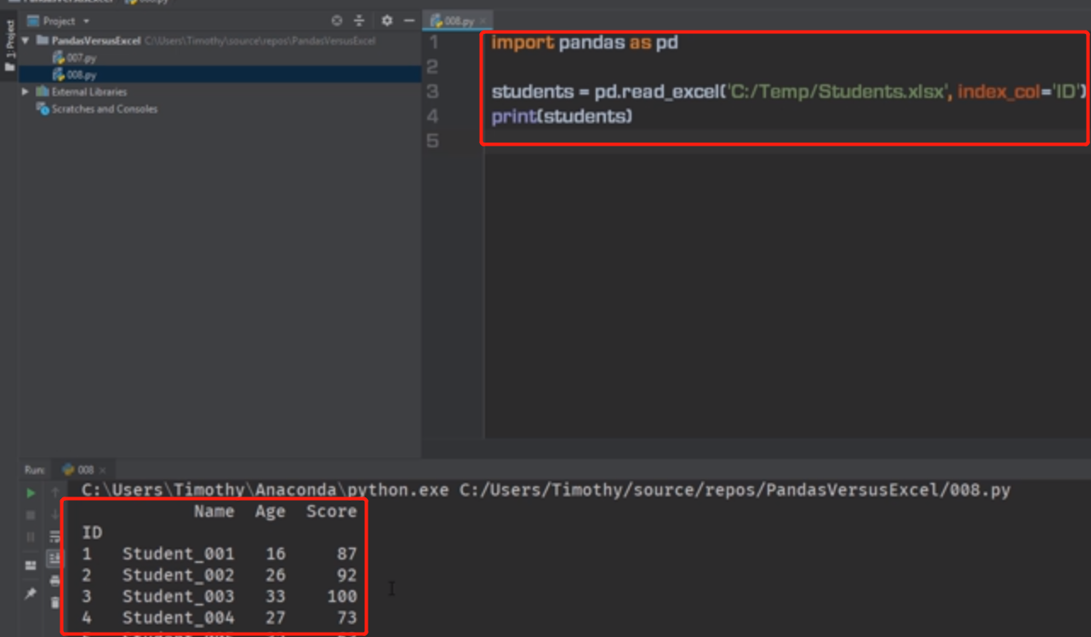Screen dimensions: 1091x637
Task: Print the Run console output
Action: 55,581
